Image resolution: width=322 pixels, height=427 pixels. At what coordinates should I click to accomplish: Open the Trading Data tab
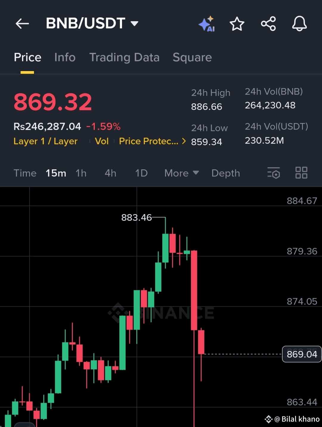click(124, 57)
